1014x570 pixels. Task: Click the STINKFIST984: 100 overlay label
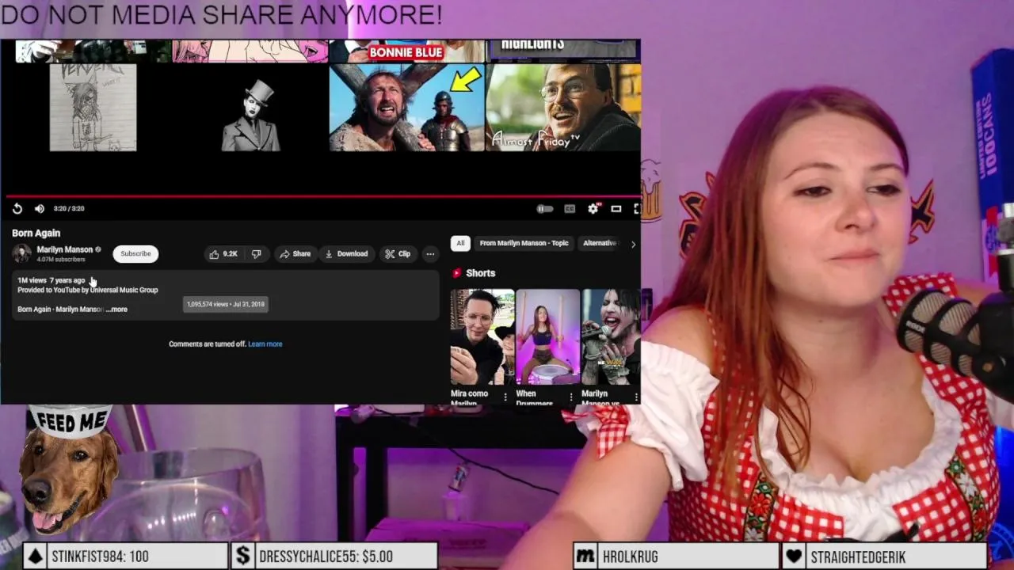100,557
